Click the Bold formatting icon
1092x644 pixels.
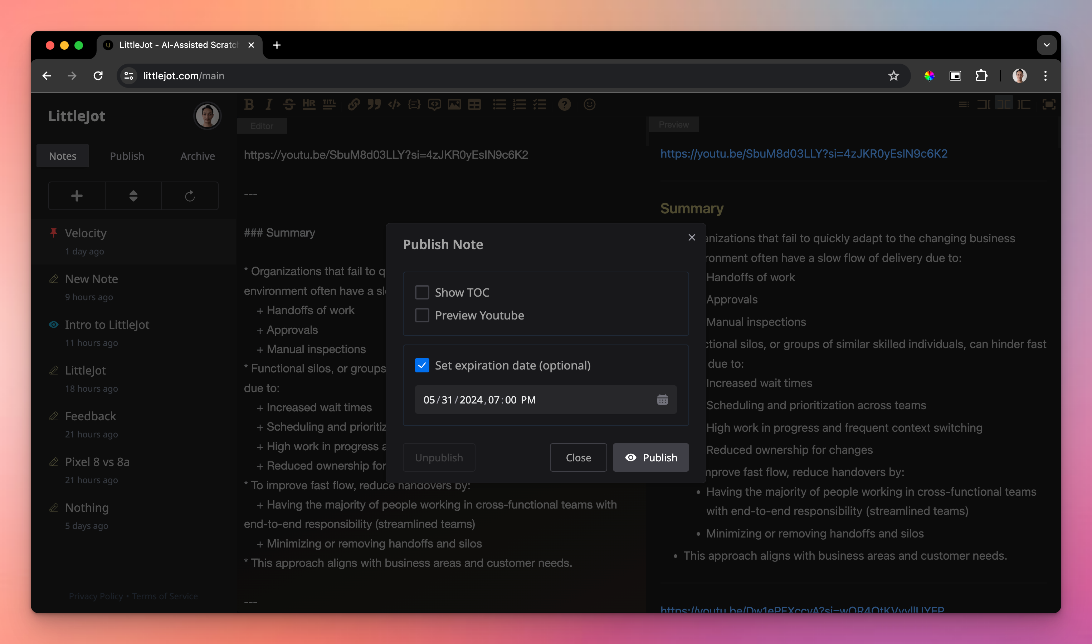coord(249,105)
